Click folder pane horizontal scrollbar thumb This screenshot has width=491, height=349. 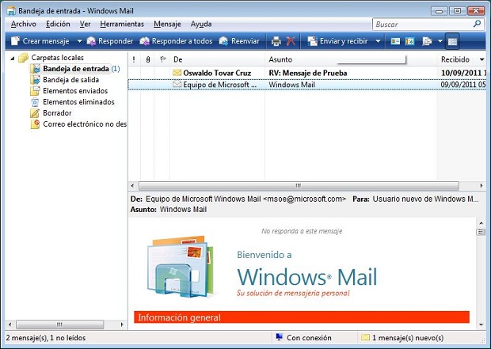pos(59,324)
